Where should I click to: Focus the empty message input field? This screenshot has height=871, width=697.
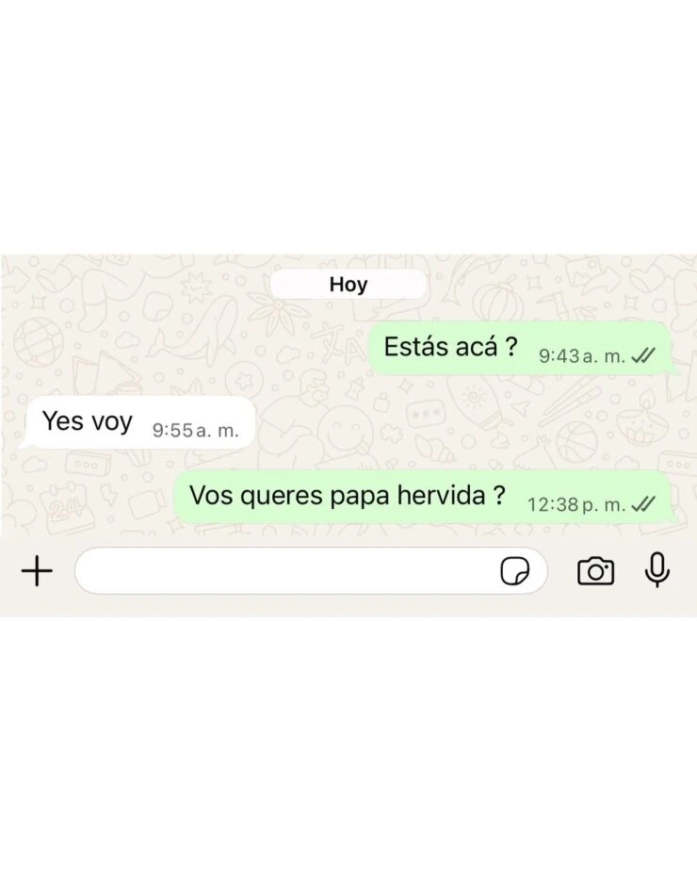tap(311, 571)
